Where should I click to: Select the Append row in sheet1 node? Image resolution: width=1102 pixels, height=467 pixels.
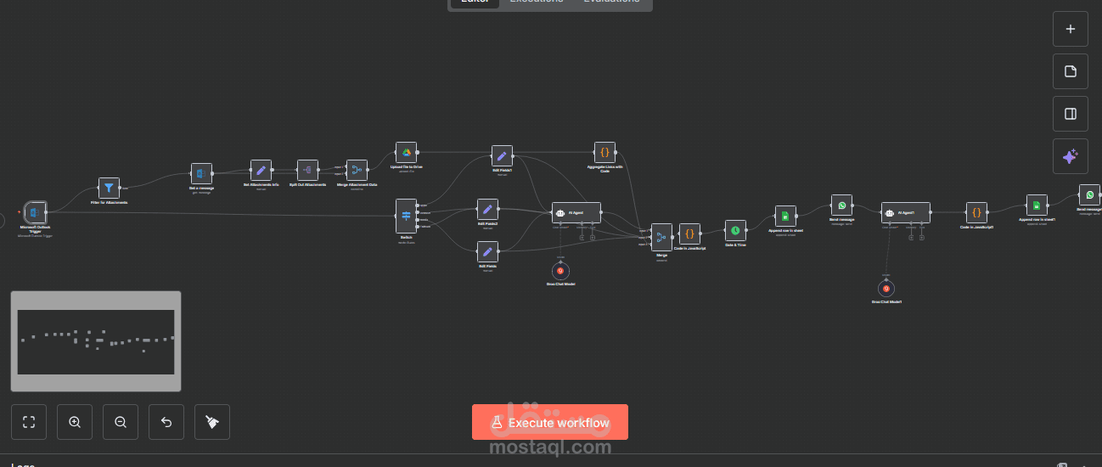(x=1036, y=205)
